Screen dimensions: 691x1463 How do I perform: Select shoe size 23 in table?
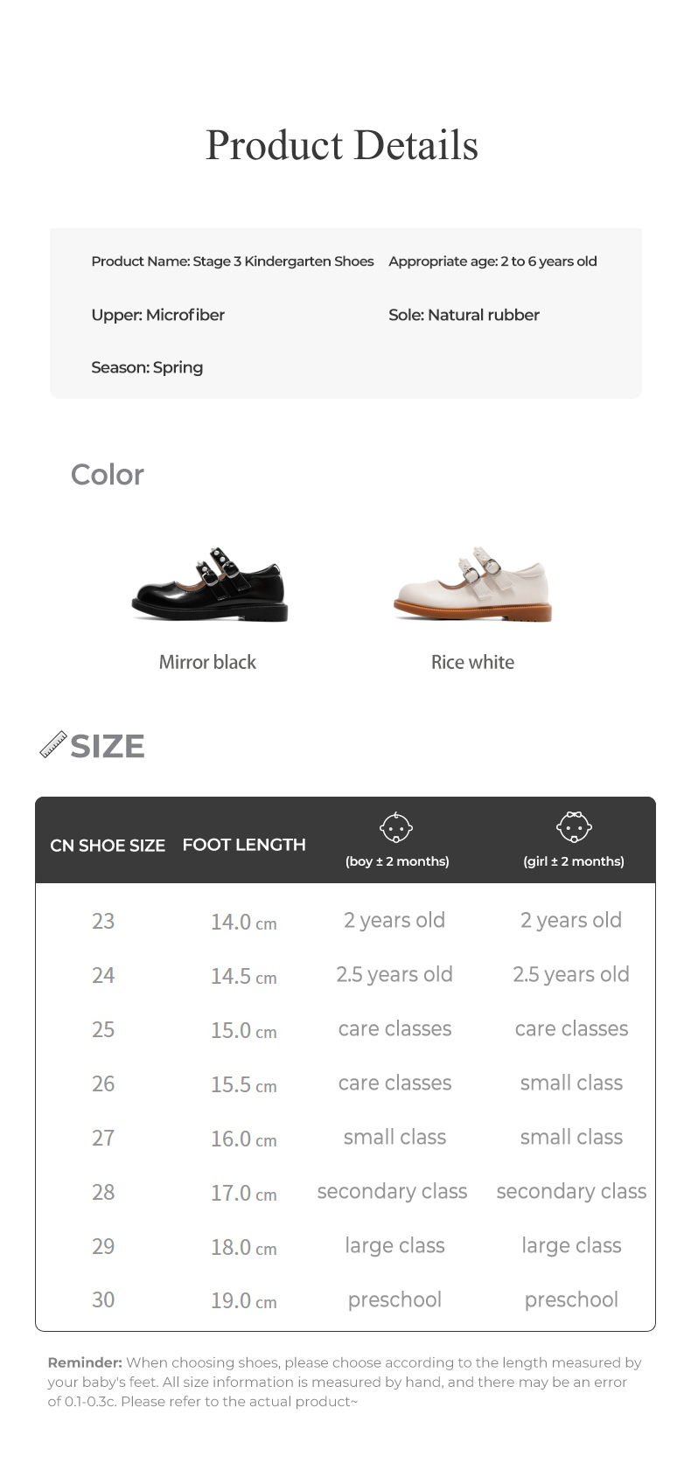[x=103, y=921]
